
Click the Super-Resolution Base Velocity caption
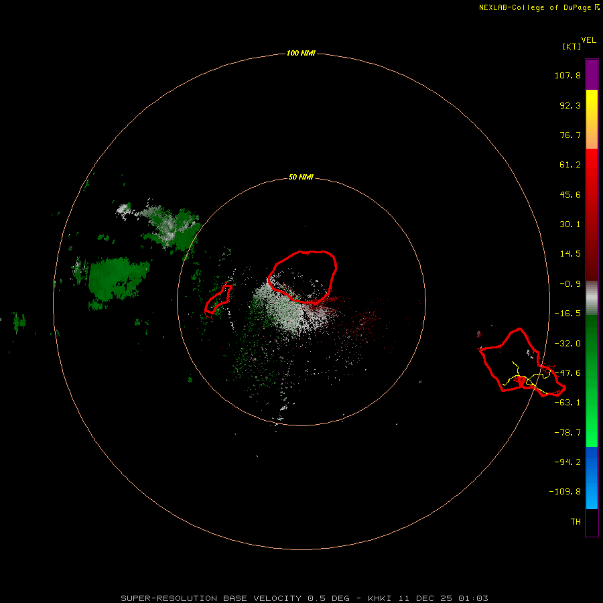pos(304,598)
